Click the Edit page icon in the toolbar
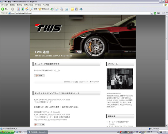 tap(66, 9)
